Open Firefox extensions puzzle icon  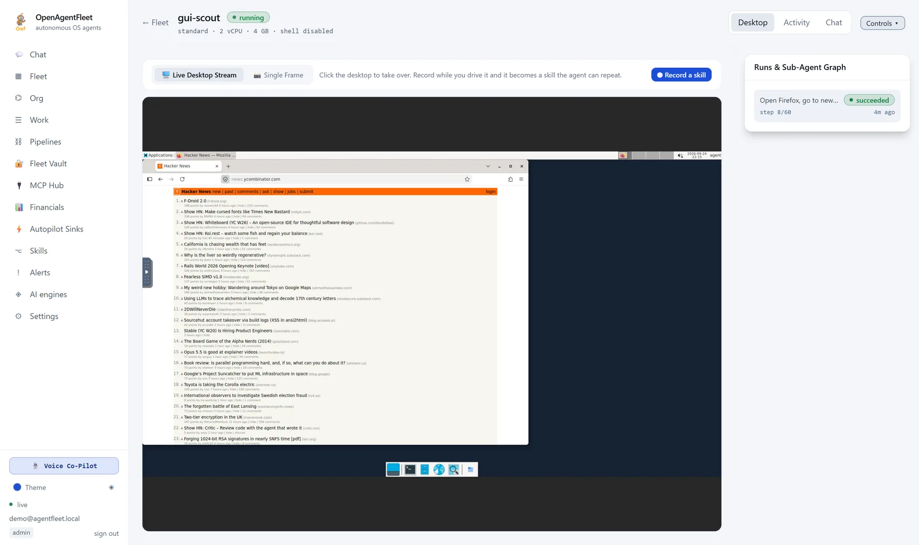(x=511, y=179)
